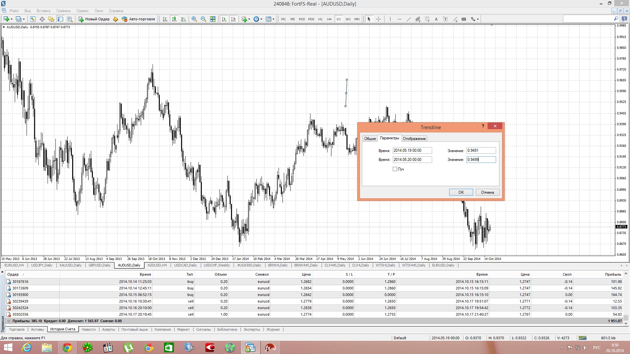Enable the Луч (ray) checkbox
The height and width of the screenshot is (354, 630).
(395, 169)
